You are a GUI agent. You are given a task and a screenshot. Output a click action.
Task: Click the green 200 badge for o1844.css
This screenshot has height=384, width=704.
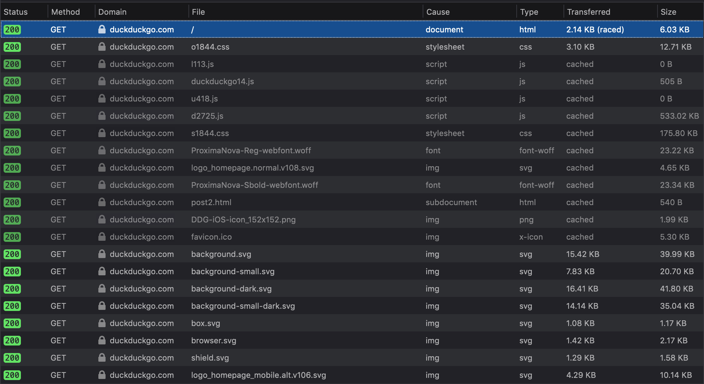(12, 47)
